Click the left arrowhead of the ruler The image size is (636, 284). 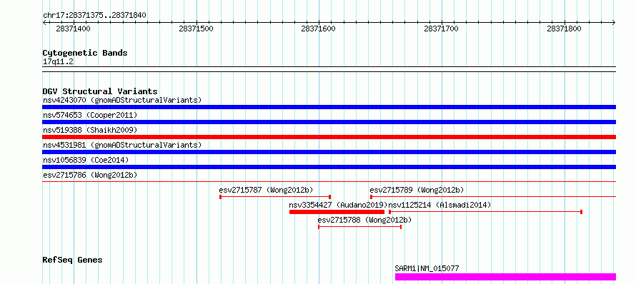tap(44, 23)
